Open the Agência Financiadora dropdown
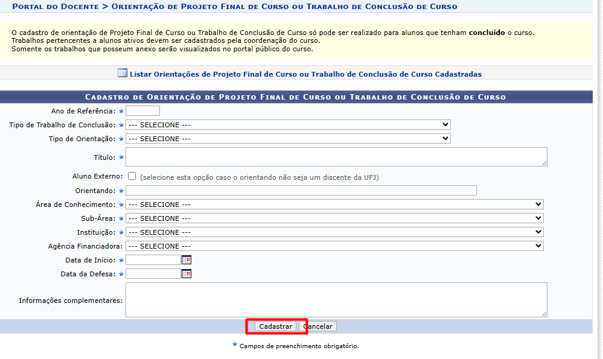The width and height of the screenshot is (603, 359). pyautogui.click(x=334, y=246)
